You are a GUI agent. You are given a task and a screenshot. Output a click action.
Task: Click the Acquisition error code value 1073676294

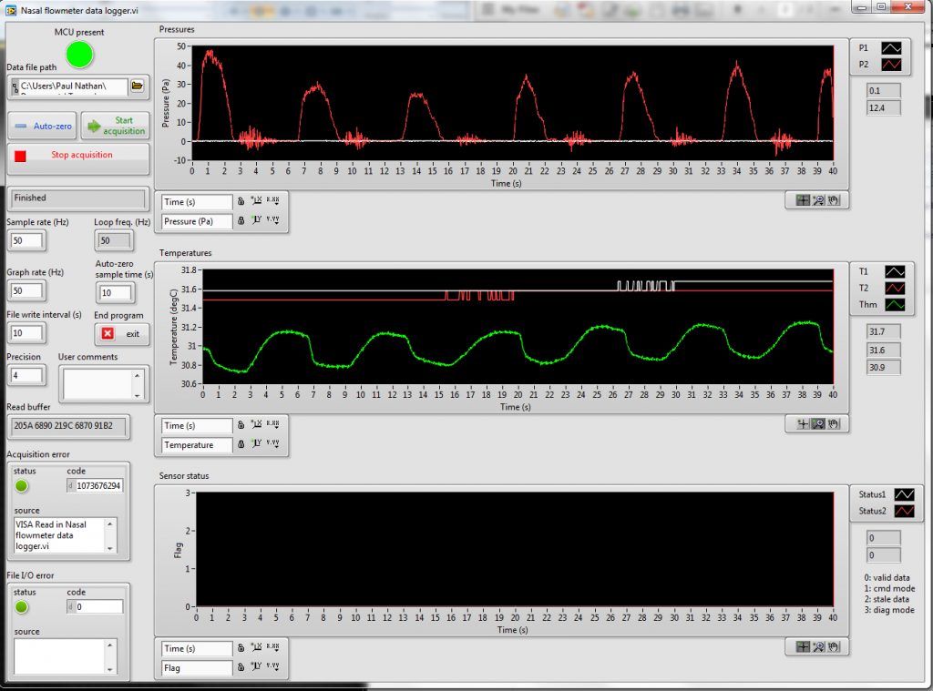tap(98, 486)
